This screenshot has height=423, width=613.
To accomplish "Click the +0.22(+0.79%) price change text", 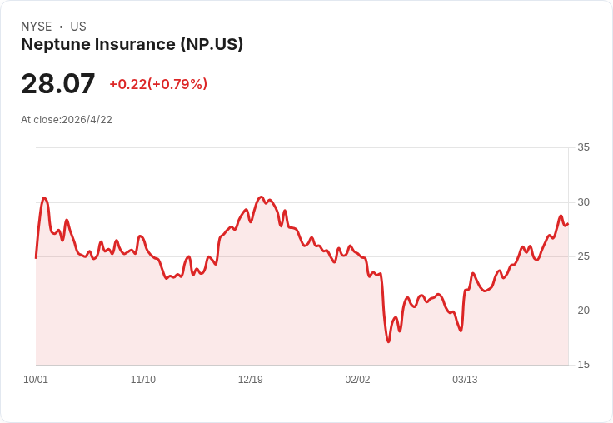I will tap(158, 84).
